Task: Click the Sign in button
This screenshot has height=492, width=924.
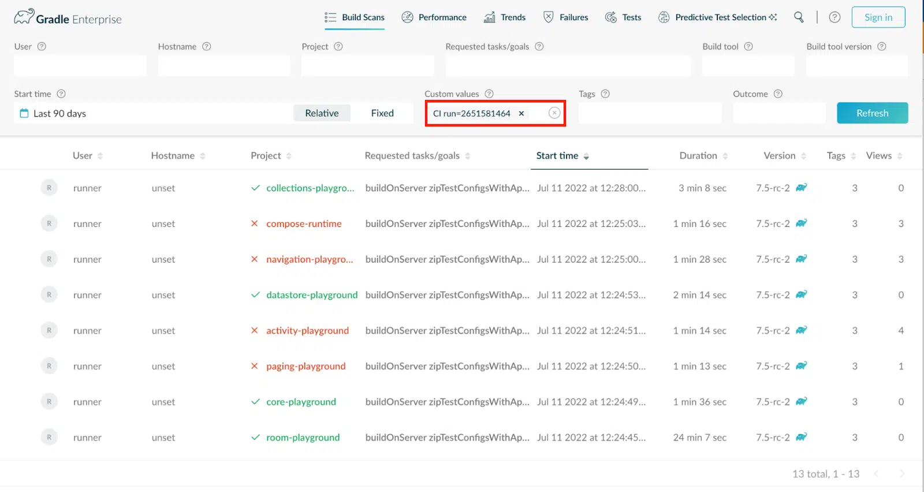Action: [878, 17]
